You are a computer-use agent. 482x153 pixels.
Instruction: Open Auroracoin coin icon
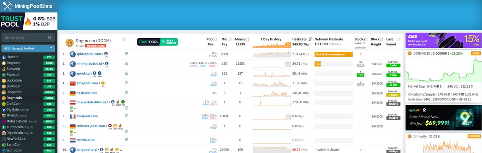(x=4, y=127)
